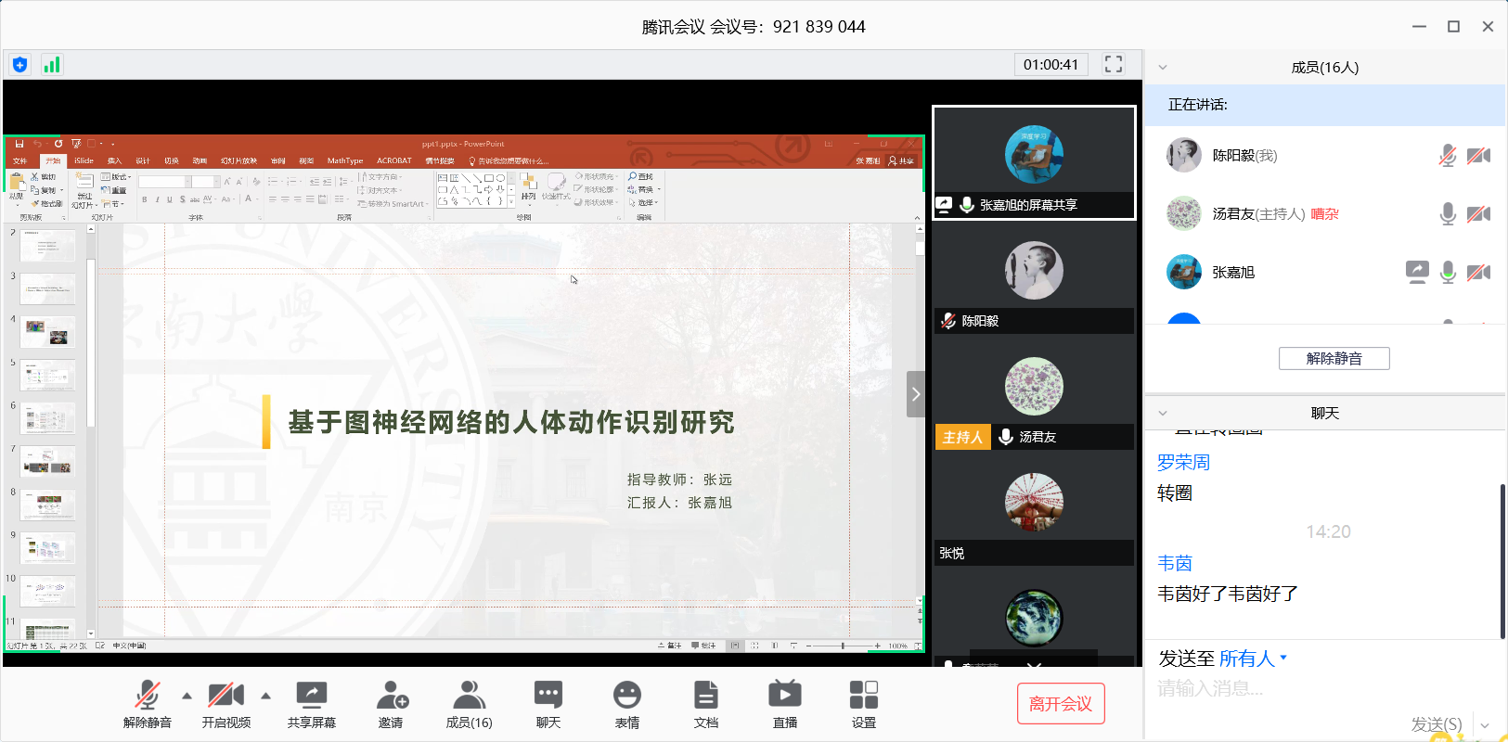The image size is (1508, 742).
Task: Open the Share Screen (共享屏幕) tool
Action: pyautogui.click(x=311, y=704)
